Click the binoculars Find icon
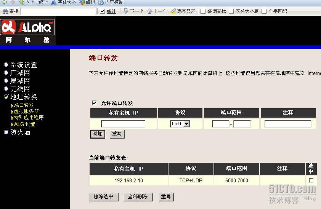Screen dimensions: 321x209 [x=5, y=11]
